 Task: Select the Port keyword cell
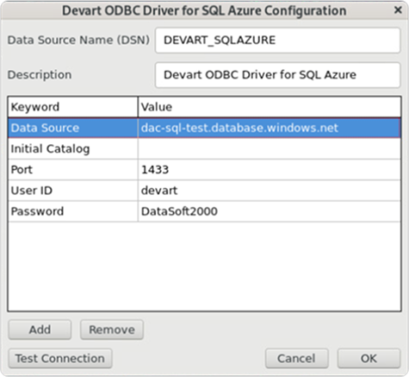(73, 170)
